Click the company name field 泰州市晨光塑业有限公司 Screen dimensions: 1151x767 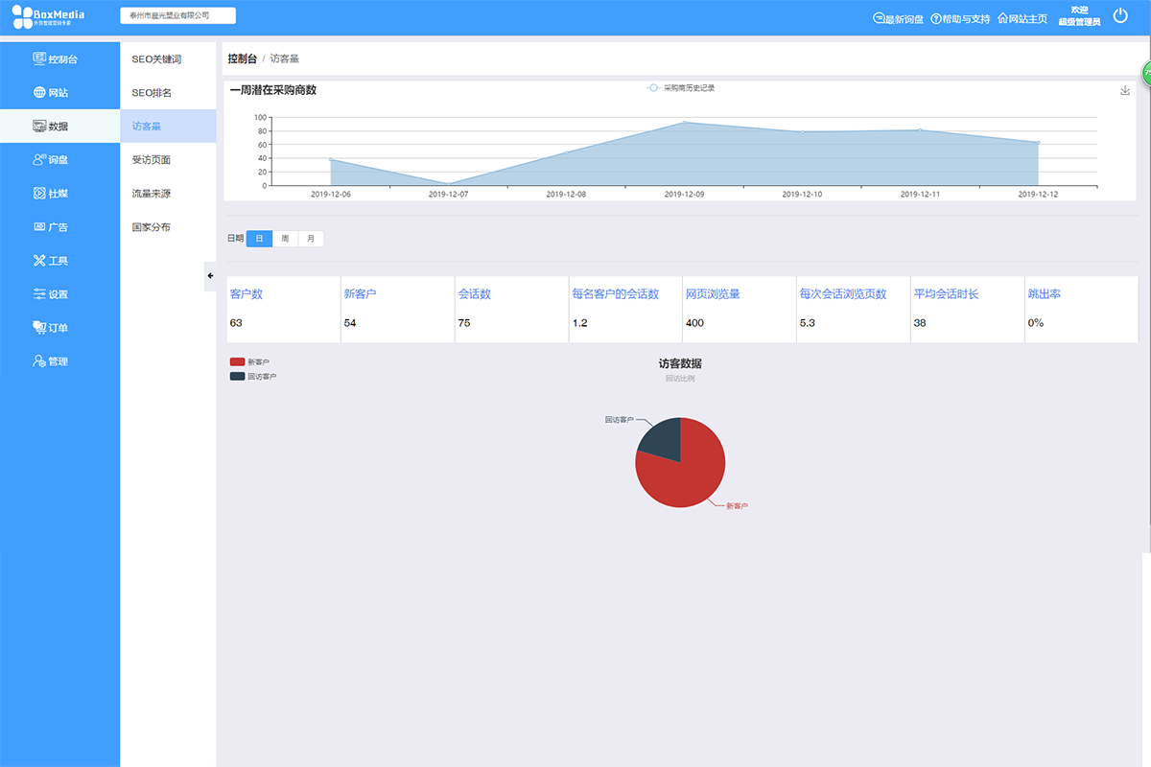point(177,16)
